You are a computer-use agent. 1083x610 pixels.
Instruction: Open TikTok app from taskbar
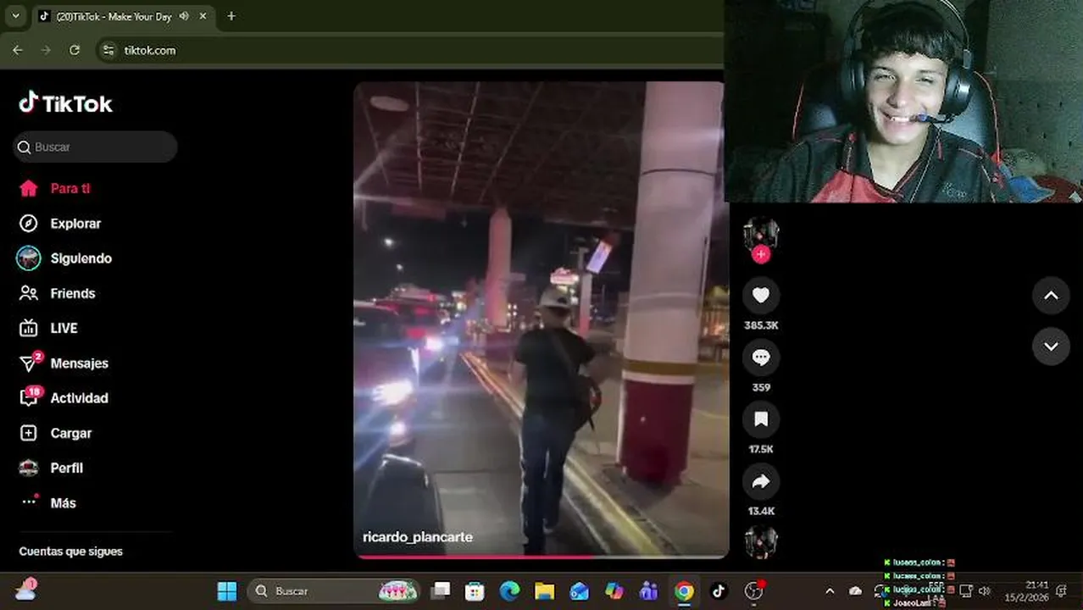pyautogui.click(x=719, y=591)
